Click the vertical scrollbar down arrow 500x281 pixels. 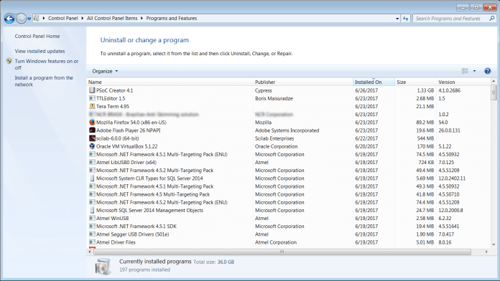click(494, 244)
